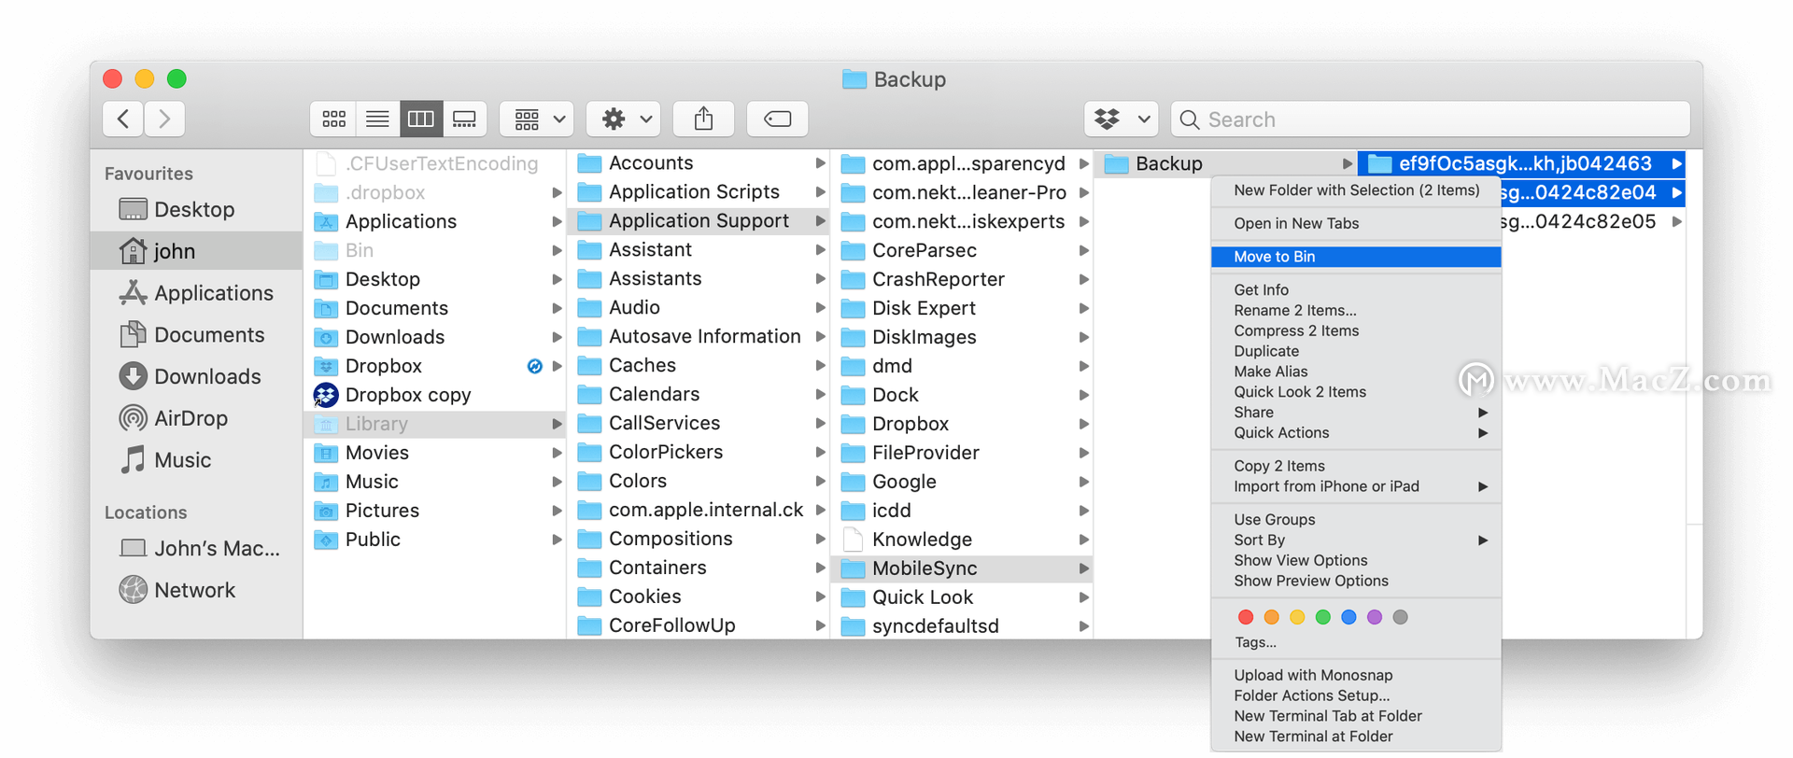Select the Backup folder in column

click(x=1225, y=163)
